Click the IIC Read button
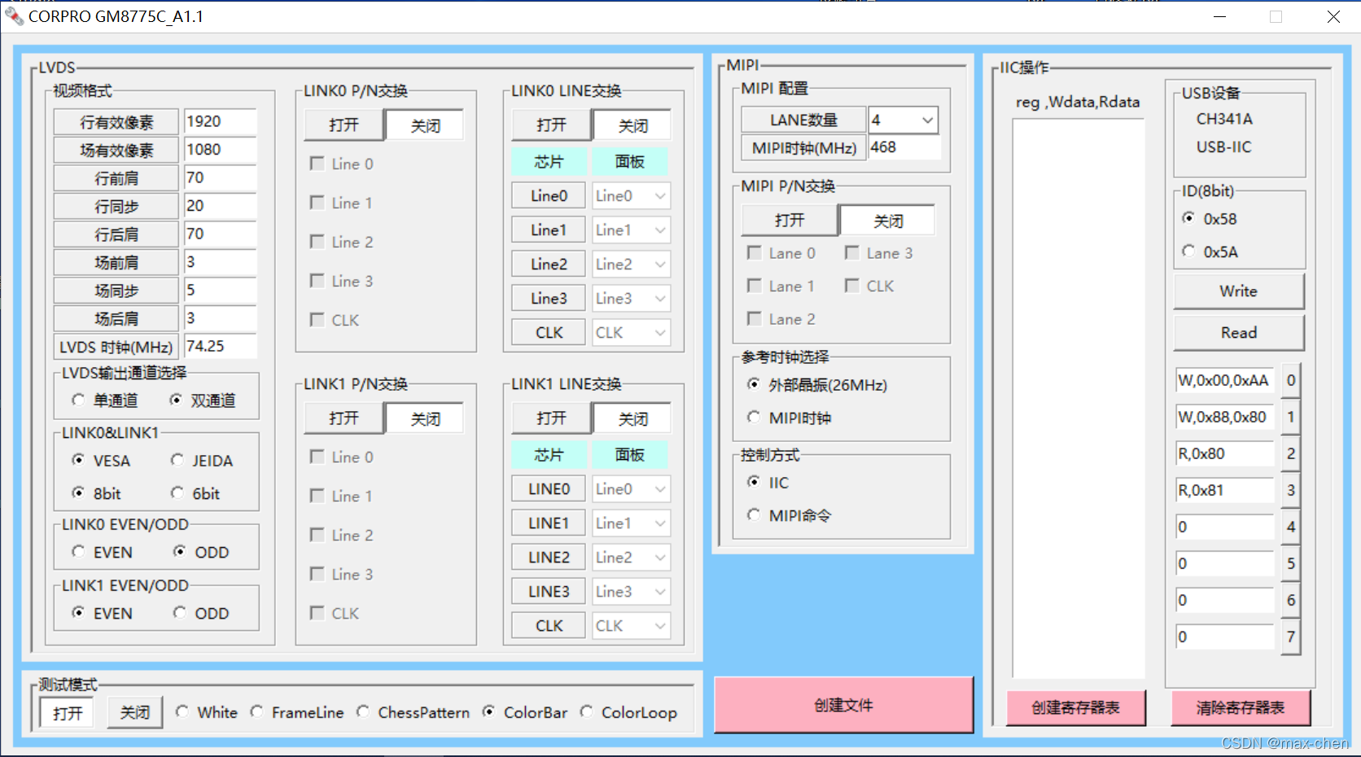 tap(1238, 332)
